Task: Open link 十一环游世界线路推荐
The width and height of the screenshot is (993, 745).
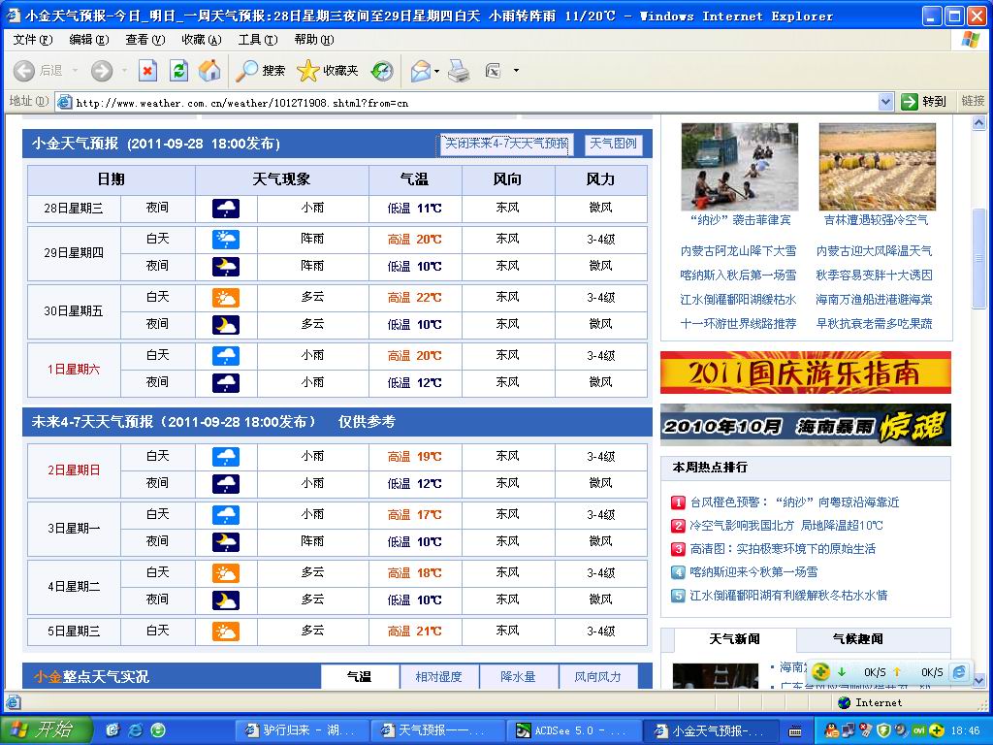Action: [x=738, y=324]
